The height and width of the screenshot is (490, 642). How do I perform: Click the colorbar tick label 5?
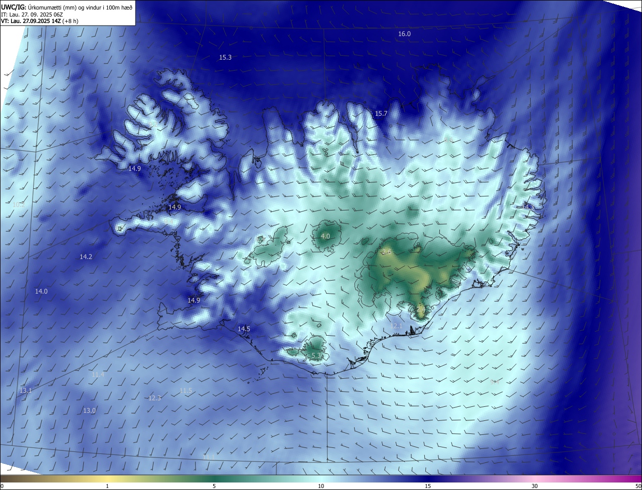[214, 486]
